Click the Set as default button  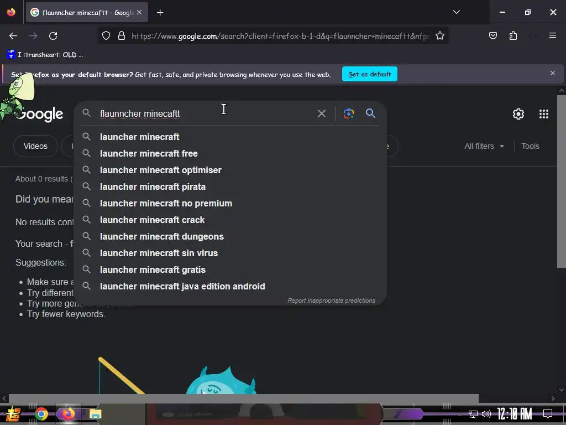(370, 74)
